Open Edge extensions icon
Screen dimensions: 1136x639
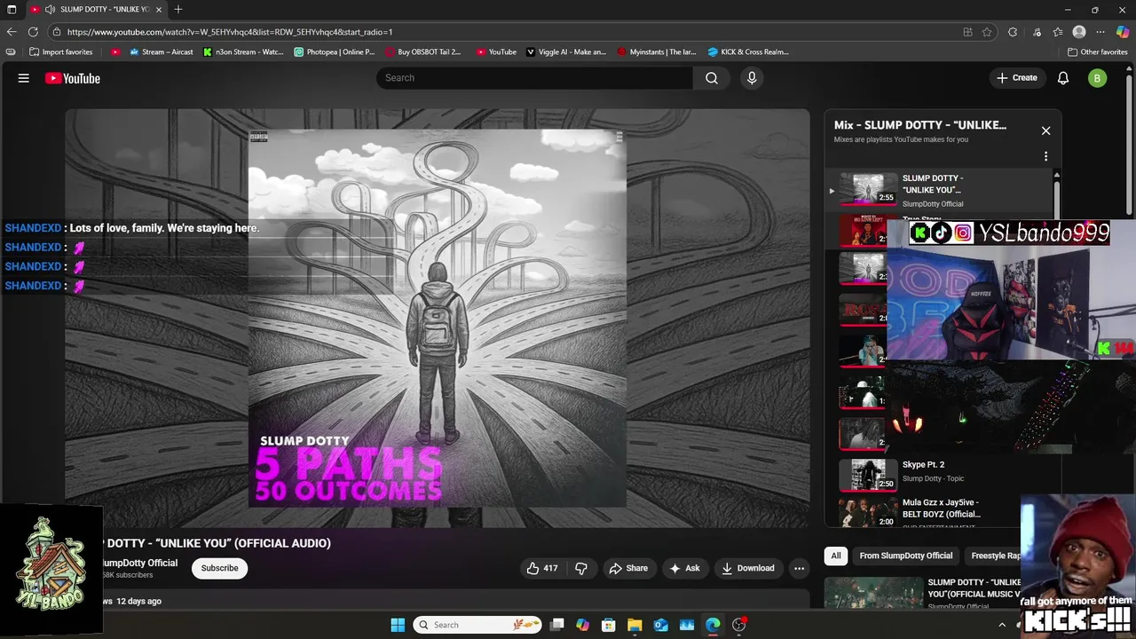[1013, 32]
